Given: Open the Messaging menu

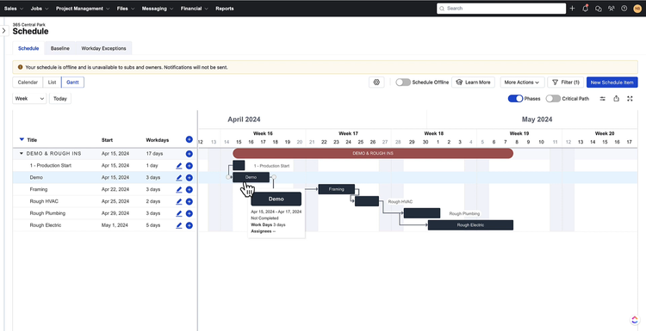Looking at the screenshot, I should point(158,9).
